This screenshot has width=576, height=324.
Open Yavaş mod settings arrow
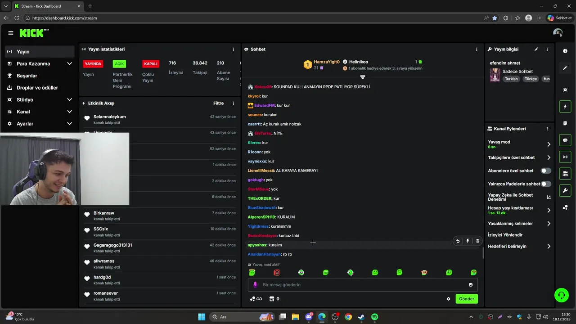coord(549,144)
